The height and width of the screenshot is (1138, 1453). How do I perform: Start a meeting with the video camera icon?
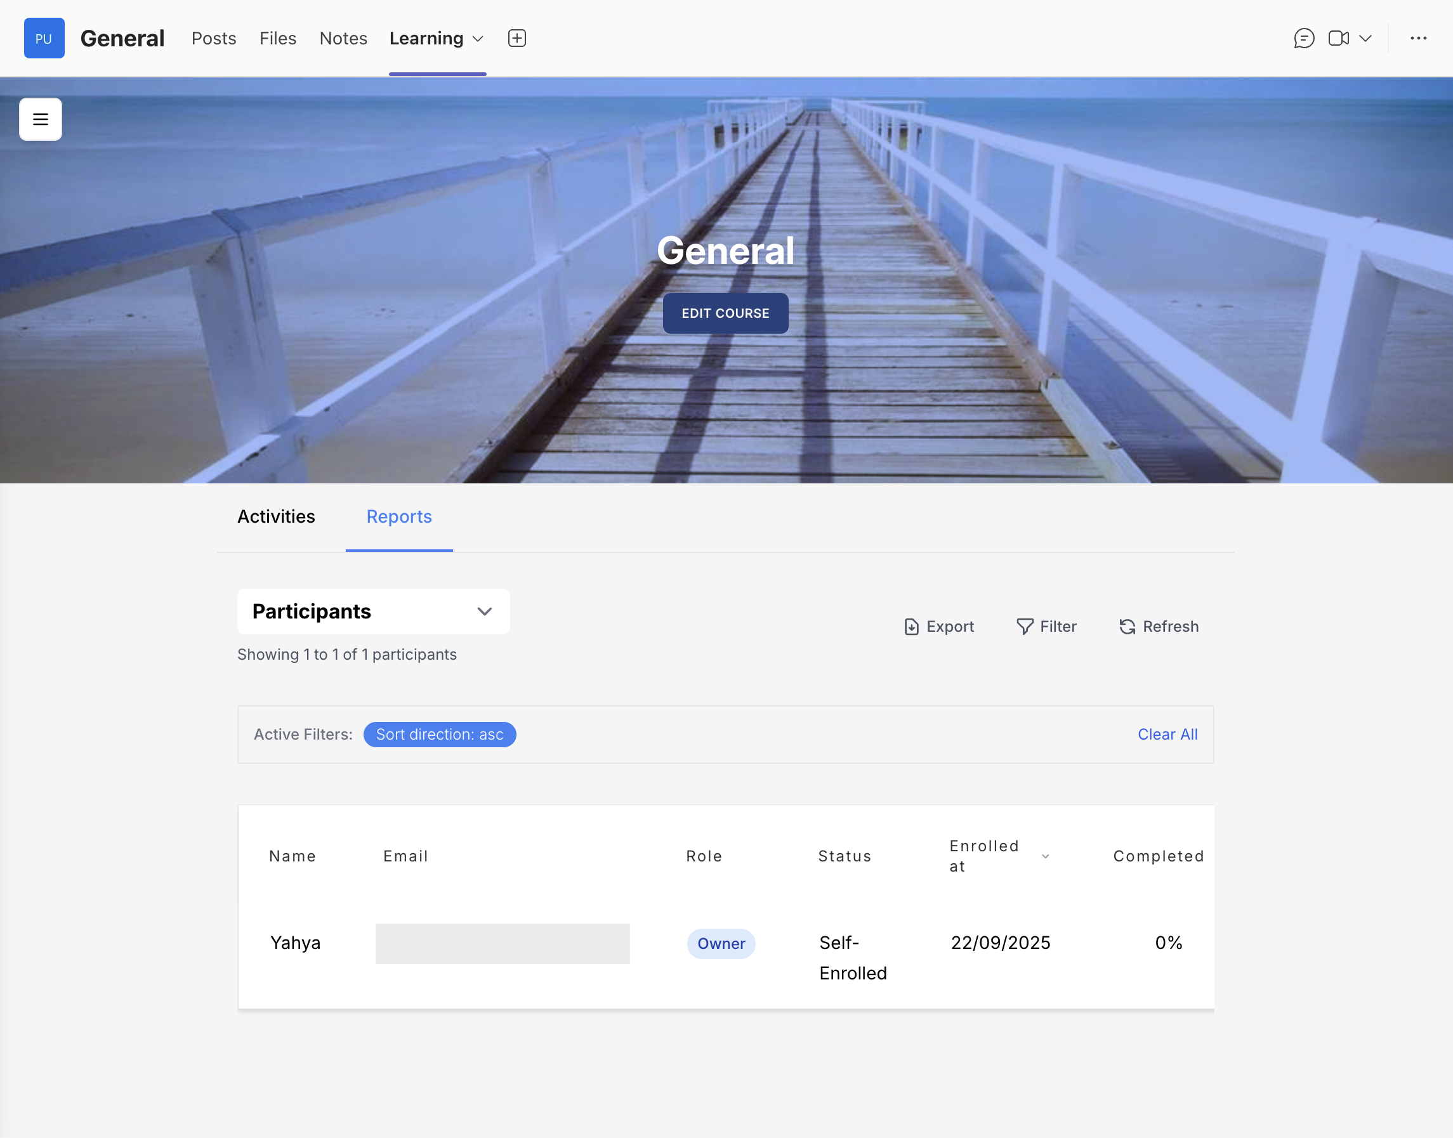1338,38
